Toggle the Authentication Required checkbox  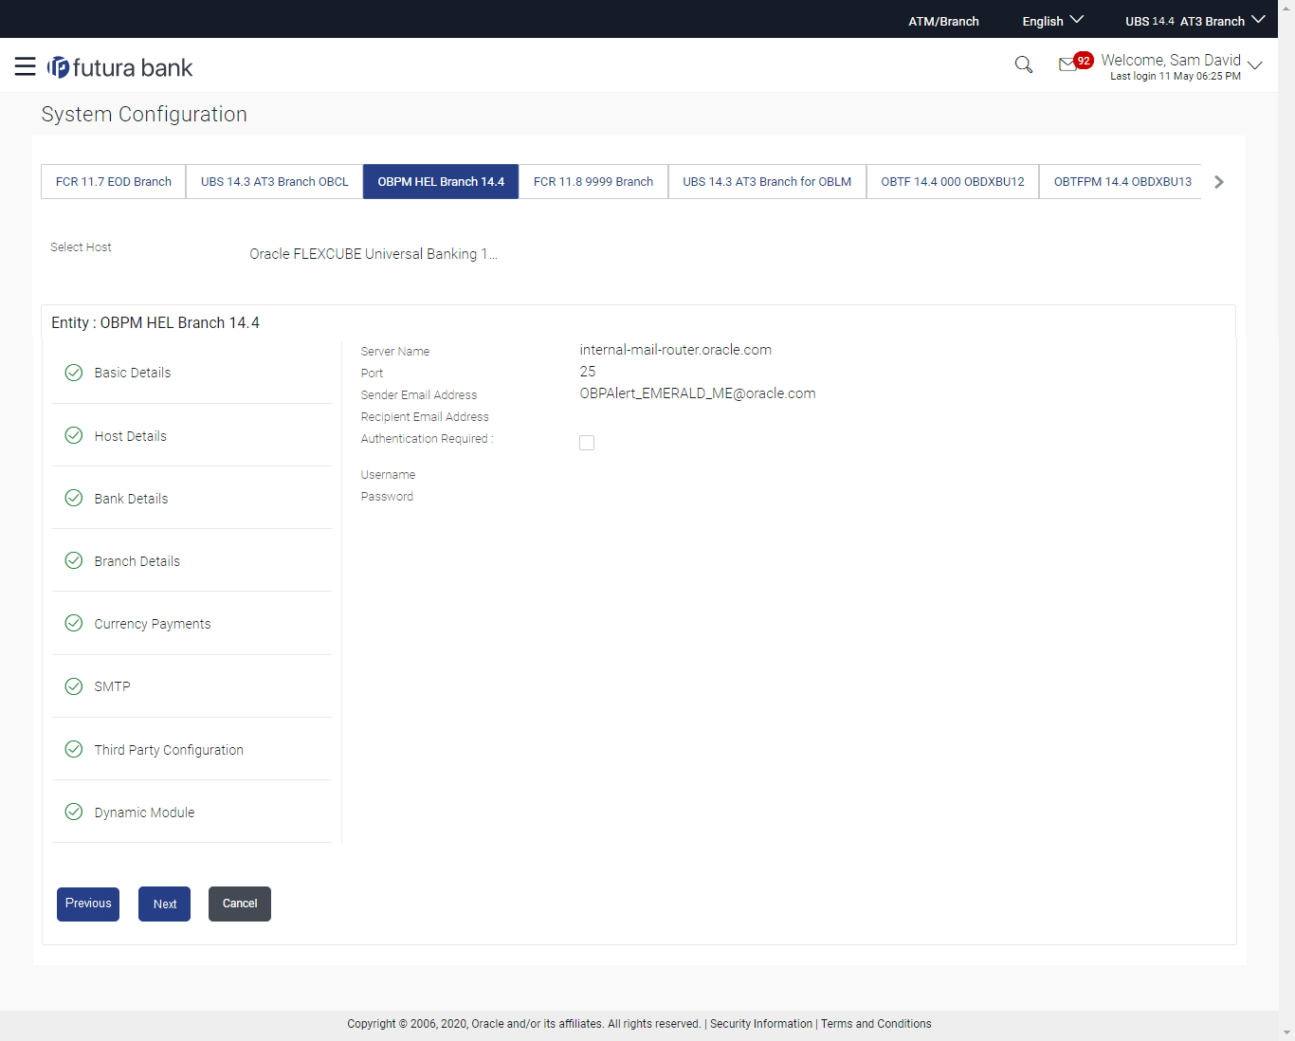pyautogui.click(x=587, y=443)
